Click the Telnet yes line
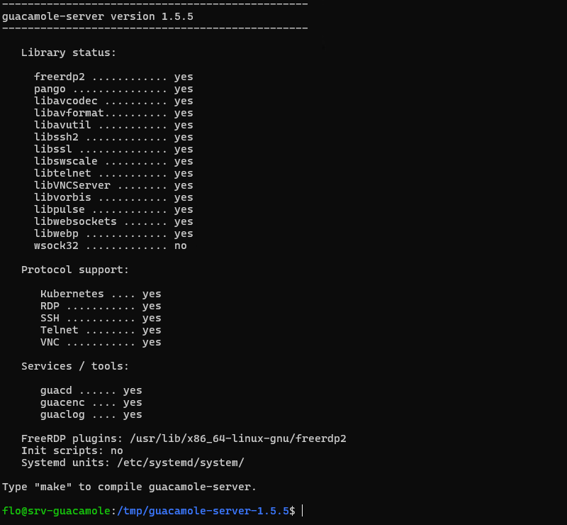 [101, 330]
